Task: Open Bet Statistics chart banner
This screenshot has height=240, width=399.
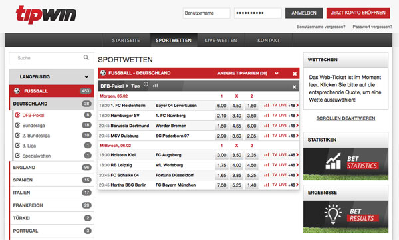Action: click(346, 164)
